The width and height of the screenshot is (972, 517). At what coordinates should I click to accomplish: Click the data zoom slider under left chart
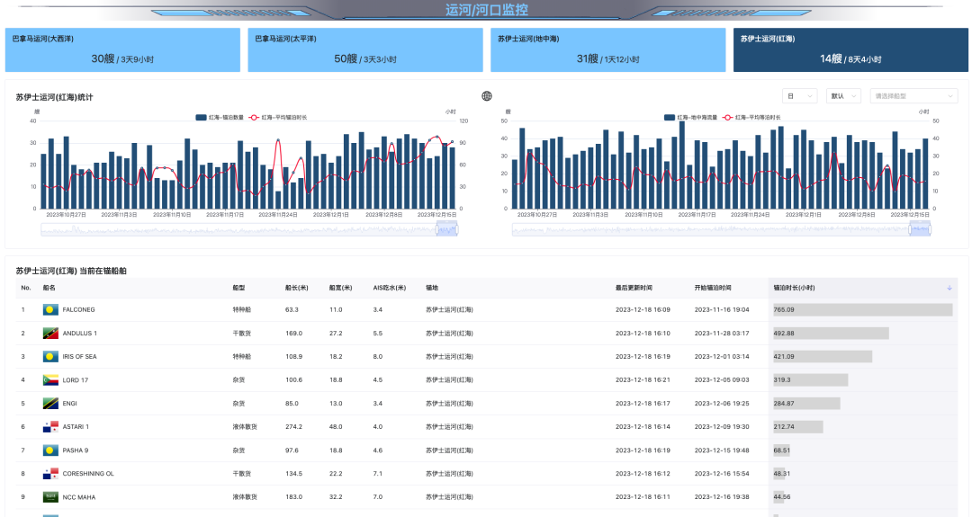click(249, 229)
